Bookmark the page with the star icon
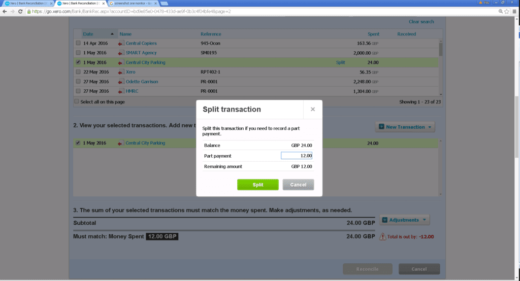Screen dimensions: 520x281 tap(507, 11)
